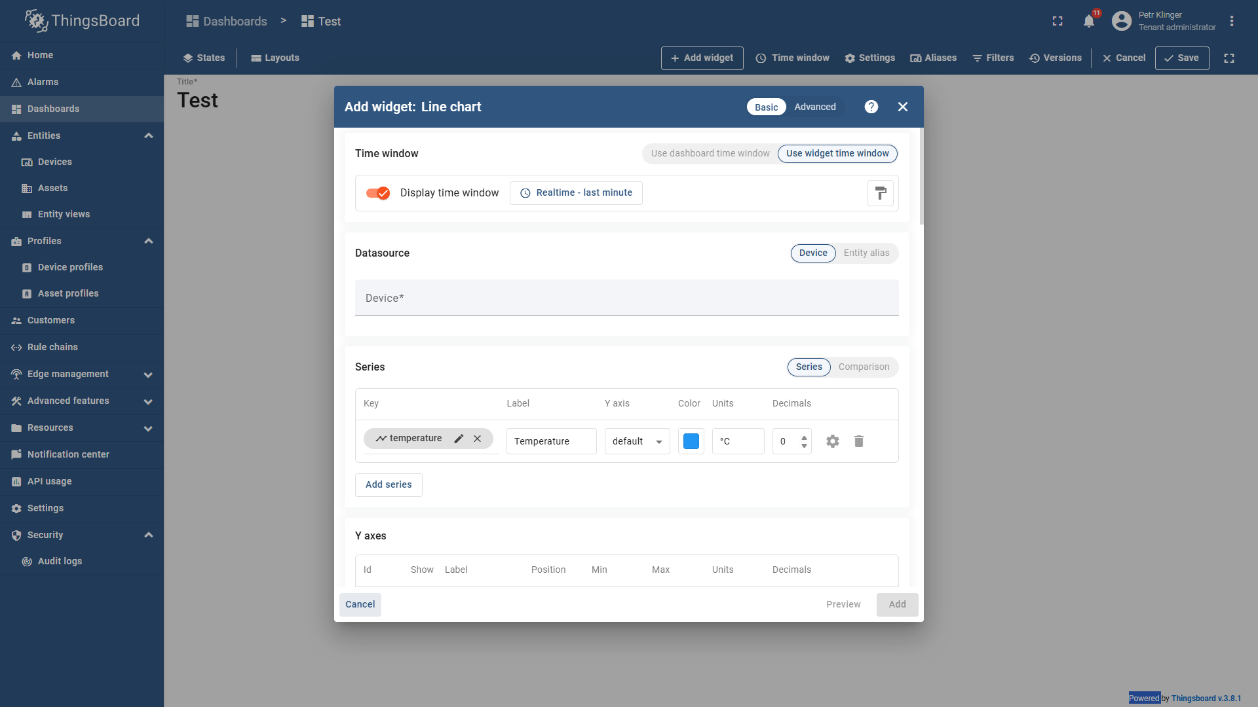Image resolution: width=1258 pixels, height=707 pixels.
Task: Delete the temperature series with the trash icon
Action: [858, 441]
